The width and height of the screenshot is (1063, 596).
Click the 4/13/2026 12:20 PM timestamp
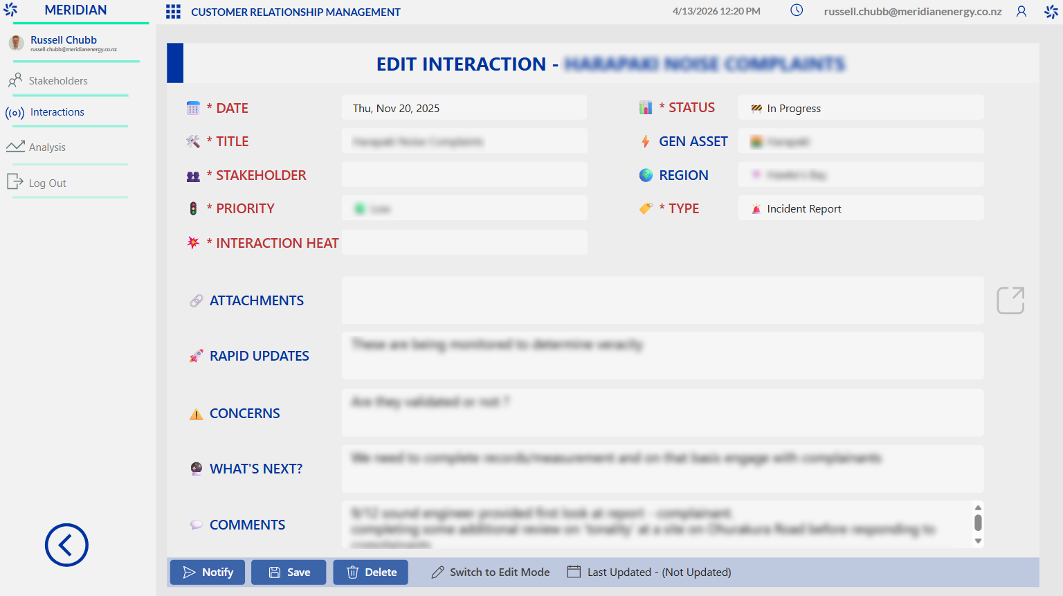point(716,11)
